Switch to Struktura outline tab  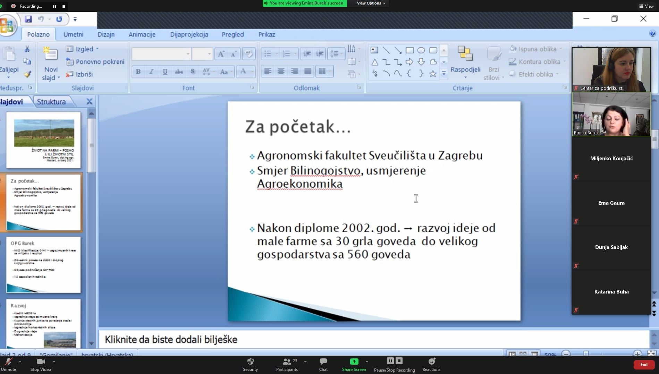(x=51, y=102)
